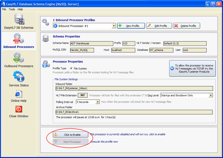Click the gears icon beside Inbound Processor Profiles

tap(46, 22)
